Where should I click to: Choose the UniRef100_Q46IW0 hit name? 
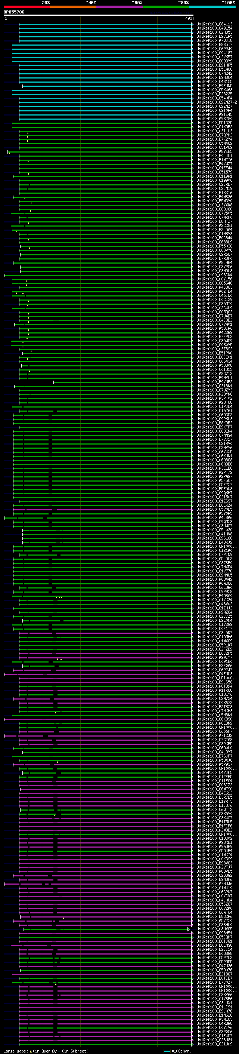(214, 295)
